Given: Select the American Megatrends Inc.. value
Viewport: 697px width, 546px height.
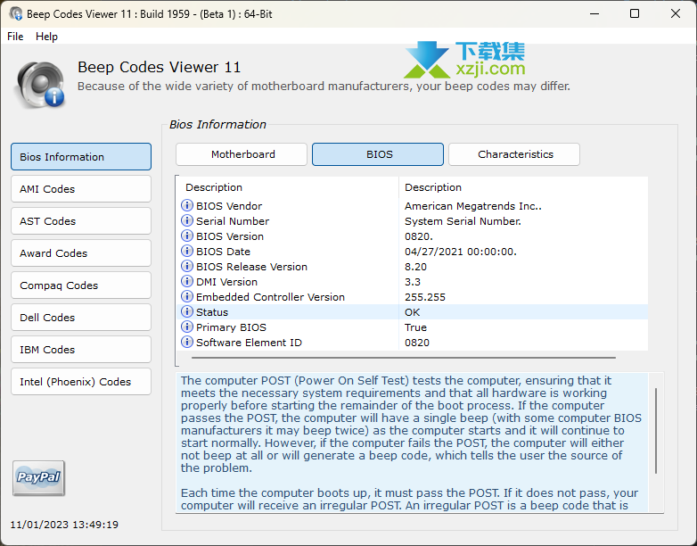Looking at the screenshot, I should (x=473, y=206).
